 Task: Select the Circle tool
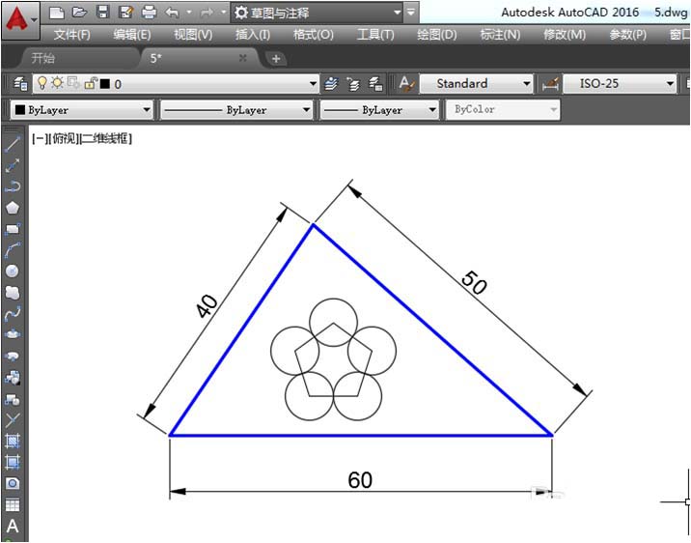[x=13, y=271]
